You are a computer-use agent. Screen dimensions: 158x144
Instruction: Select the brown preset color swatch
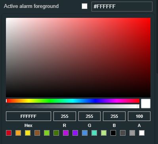coord(37,133)
